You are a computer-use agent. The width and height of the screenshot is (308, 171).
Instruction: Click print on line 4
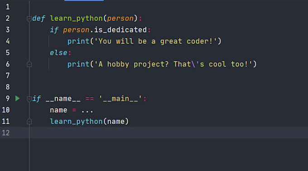pyautogui.click(x=78, y=41)
